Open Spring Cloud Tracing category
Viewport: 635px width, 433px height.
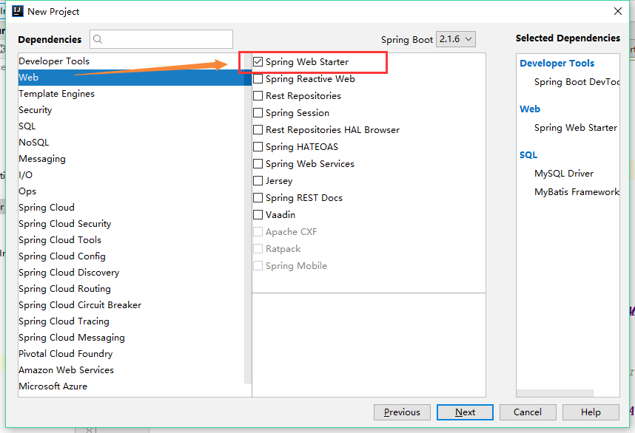coord(131,321)
